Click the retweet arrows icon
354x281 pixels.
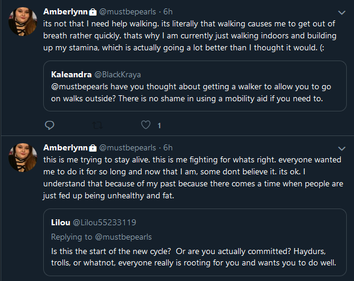click(x=98, y=125)
